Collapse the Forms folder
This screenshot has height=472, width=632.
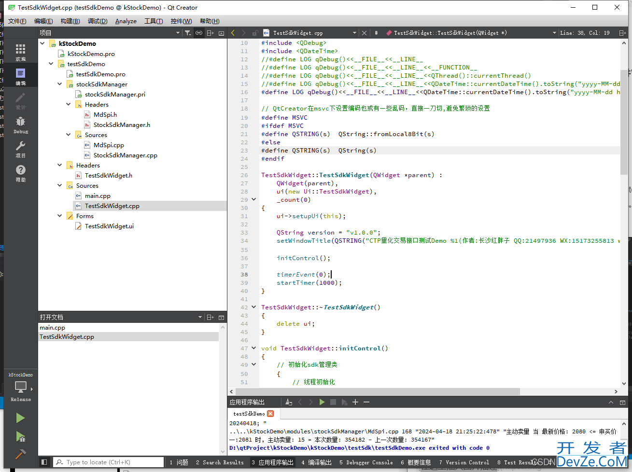[60, 216]
